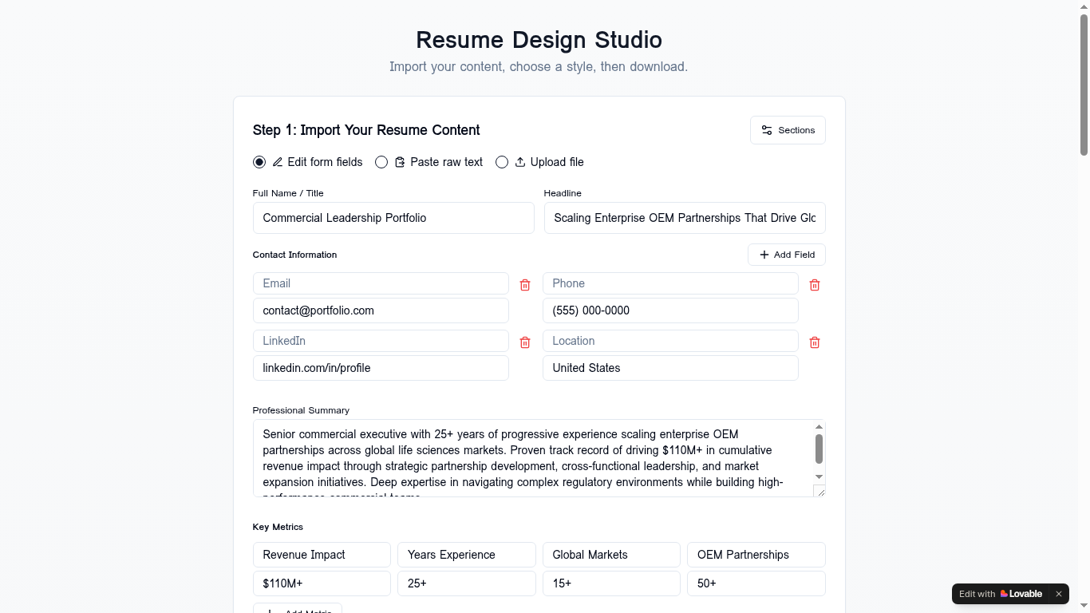Edit the $110M+ metric value

322,583
